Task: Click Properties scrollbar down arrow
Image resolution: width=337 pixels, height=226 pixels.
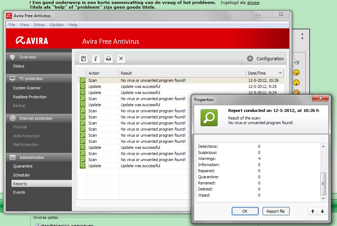Action: (323, 198)
